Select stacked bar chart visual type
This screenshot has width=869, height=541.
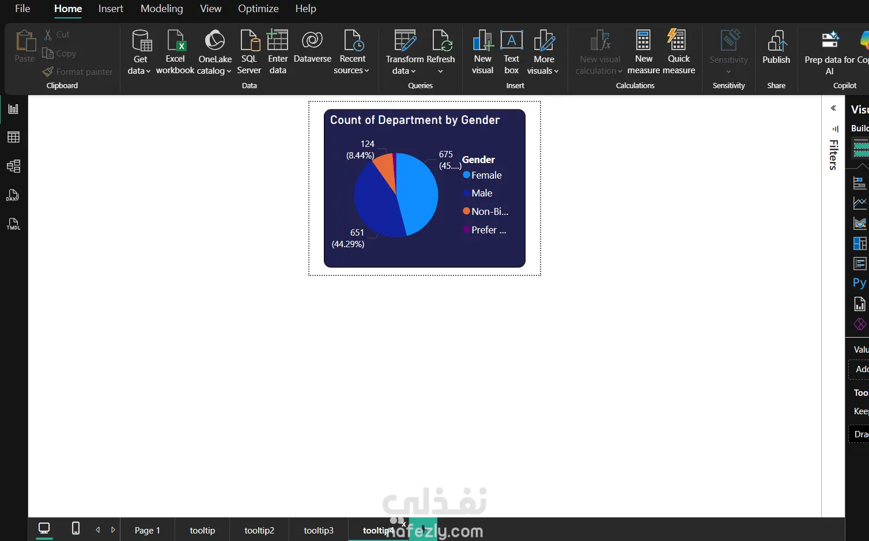point(859,183)
